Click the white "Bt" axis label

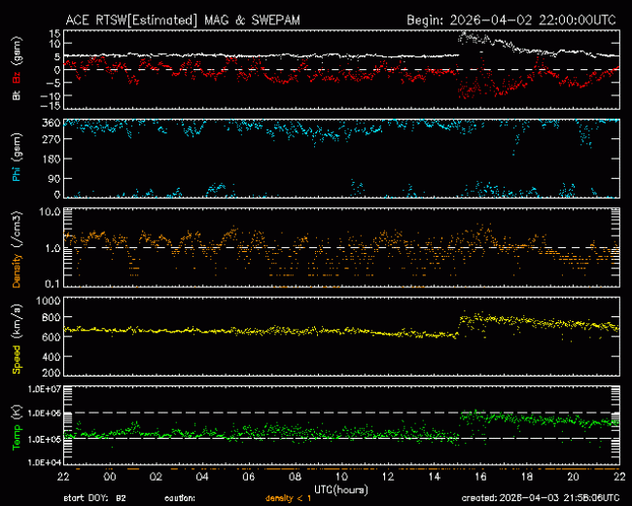(x=17, y=95)
